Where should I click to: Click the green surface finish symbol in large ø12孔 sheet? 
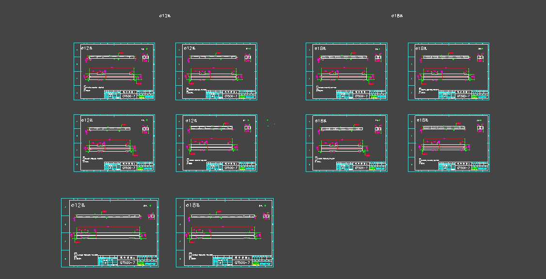click(150, 206)
